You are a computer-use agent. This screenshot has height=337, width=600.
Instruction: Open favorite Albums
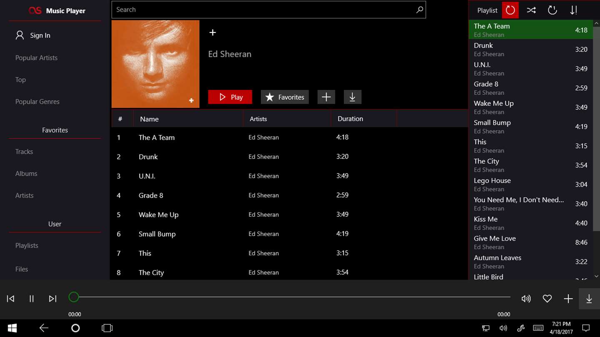coord(26,173)
